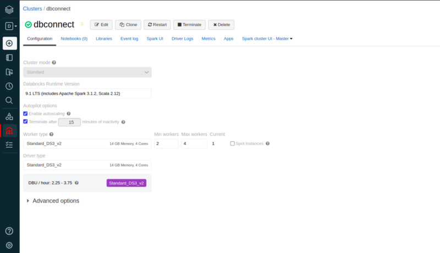Switch to Event log tab
Image resolution: width=440 pixels, height=253 pixels.
[x=129, y=38]
